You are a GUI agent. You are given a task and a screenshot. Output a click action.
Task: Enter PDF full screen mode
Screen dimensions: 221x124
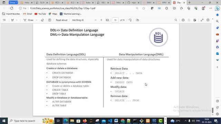(x=202, y=20)
